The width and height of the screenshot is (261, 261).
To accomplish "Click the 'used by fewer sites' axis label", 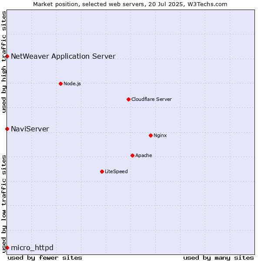I will click(45, 258).
